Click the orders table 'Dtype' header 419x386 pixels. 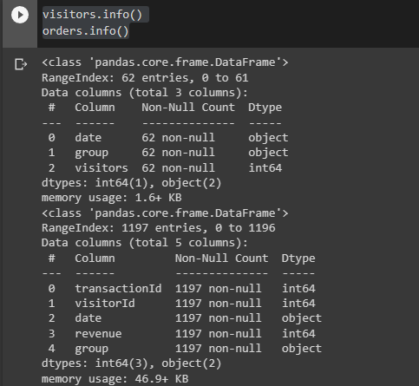pos(298,258)
